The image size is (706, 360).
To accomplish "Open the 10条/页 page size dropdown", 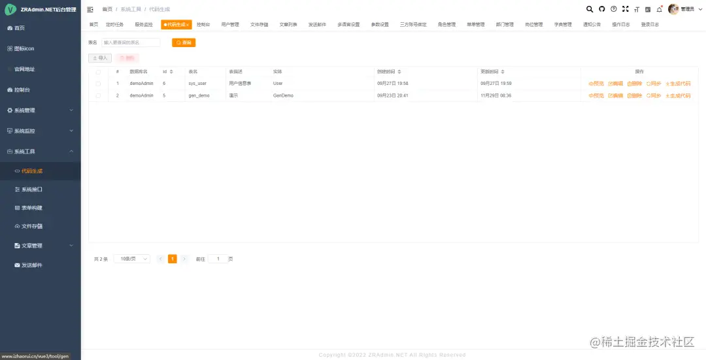I will tap(132, 259).
